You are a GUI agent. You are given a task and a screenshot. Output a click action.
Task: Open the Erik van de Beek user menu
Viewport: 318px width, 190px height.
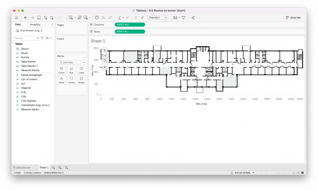pyautogui.click(x=242, y=173)
